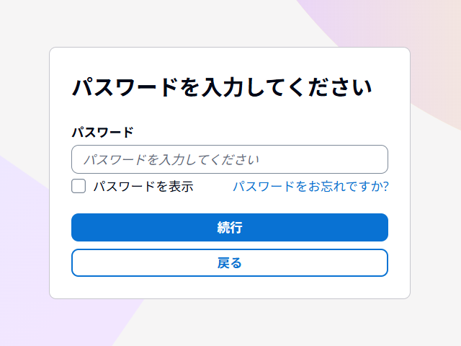
Task: Toggle the show password checkbox
Action: point(79,187)
